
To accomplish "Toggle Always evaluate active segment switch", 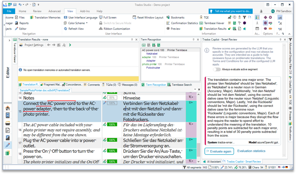I will (x=217, y=70).
